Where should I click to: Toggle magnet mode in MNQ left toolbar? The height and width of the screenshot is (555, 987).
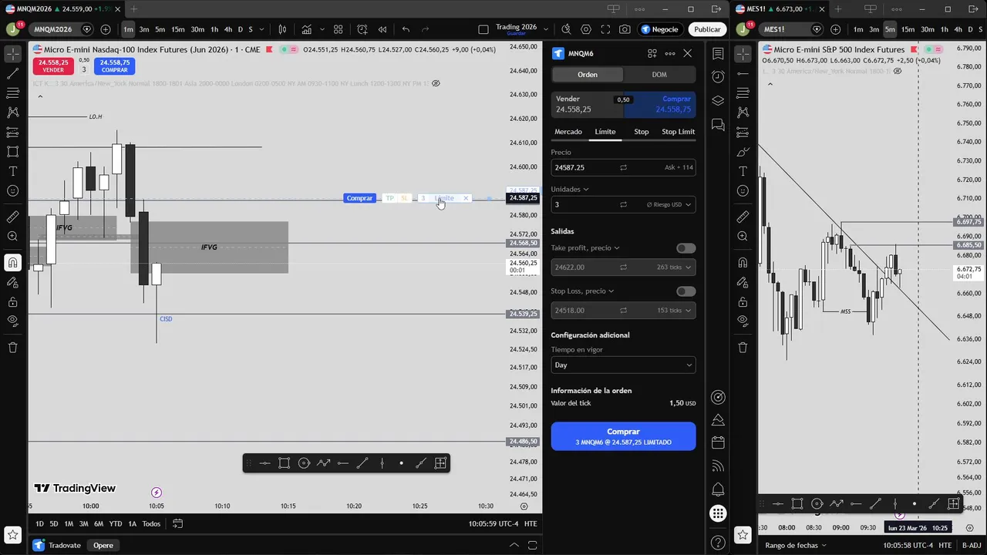point(12,263)
